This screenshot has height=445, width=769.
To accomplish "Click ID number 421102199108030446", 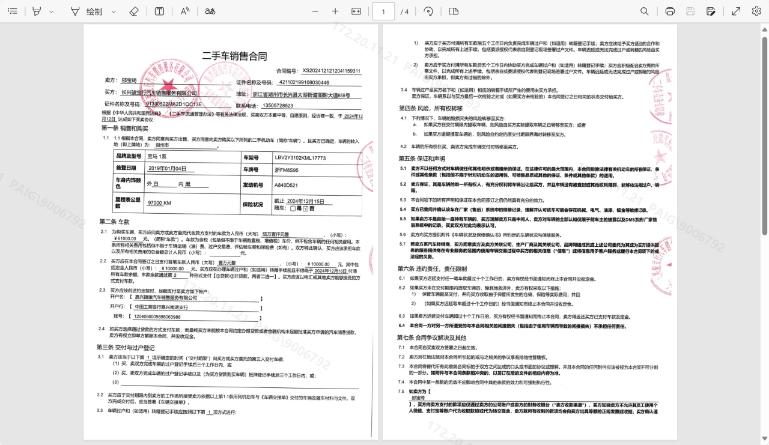I will pos(303,82).
